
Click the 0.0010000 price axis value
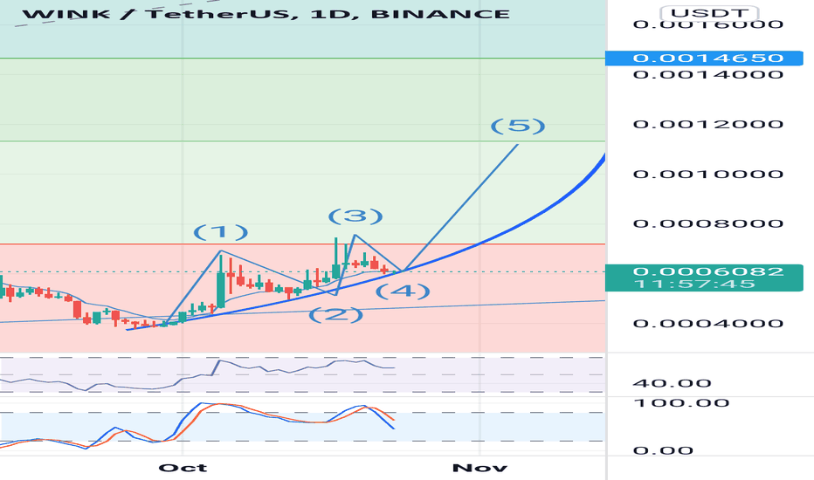[x=708, y=174]
